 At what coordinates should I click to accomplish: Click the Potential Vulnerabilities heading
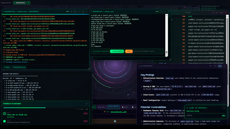pyautogui.click(x=153, y=107)
